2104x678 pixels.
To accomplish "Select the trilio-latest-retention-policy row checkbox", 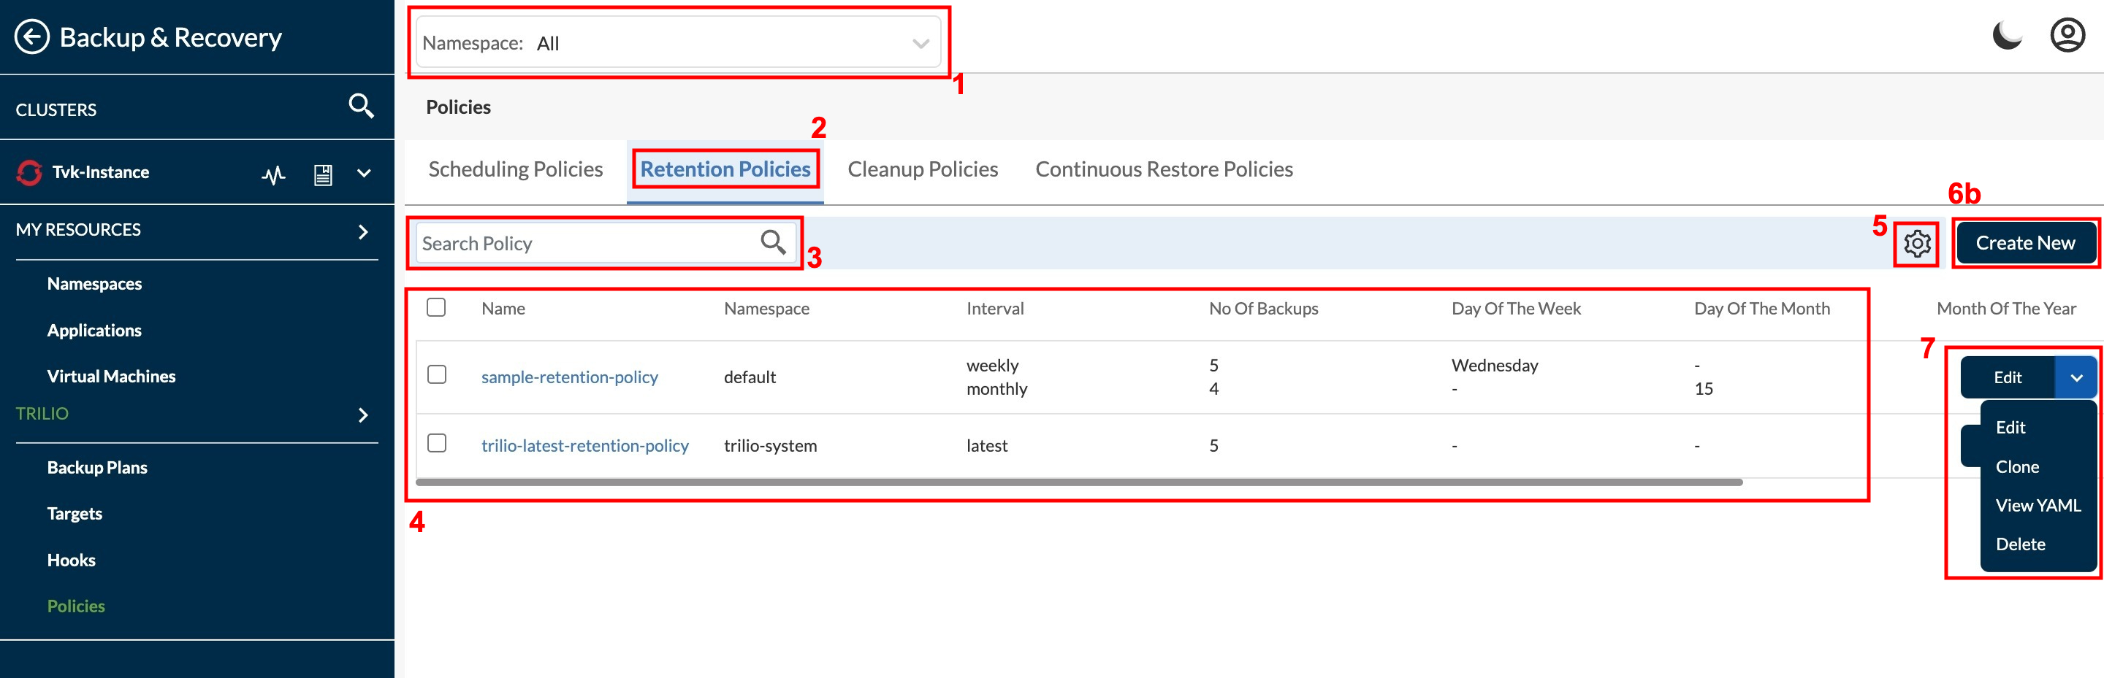I will pyautogui.click(x=437, y=443).
